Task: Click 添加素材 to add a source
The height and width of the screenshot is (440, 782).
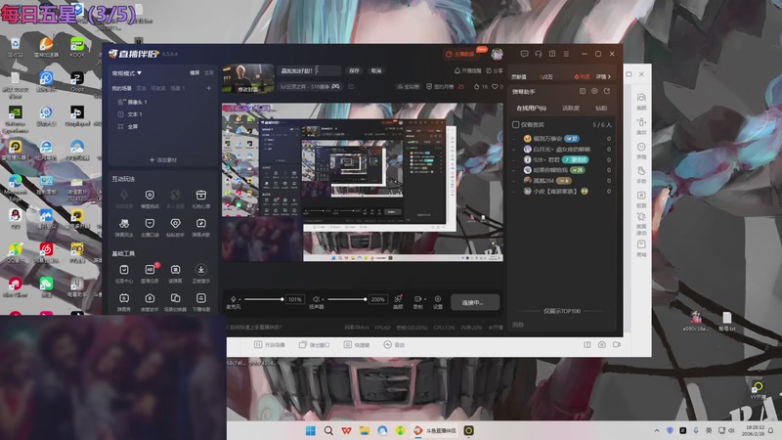Action: tap(163, 160)
